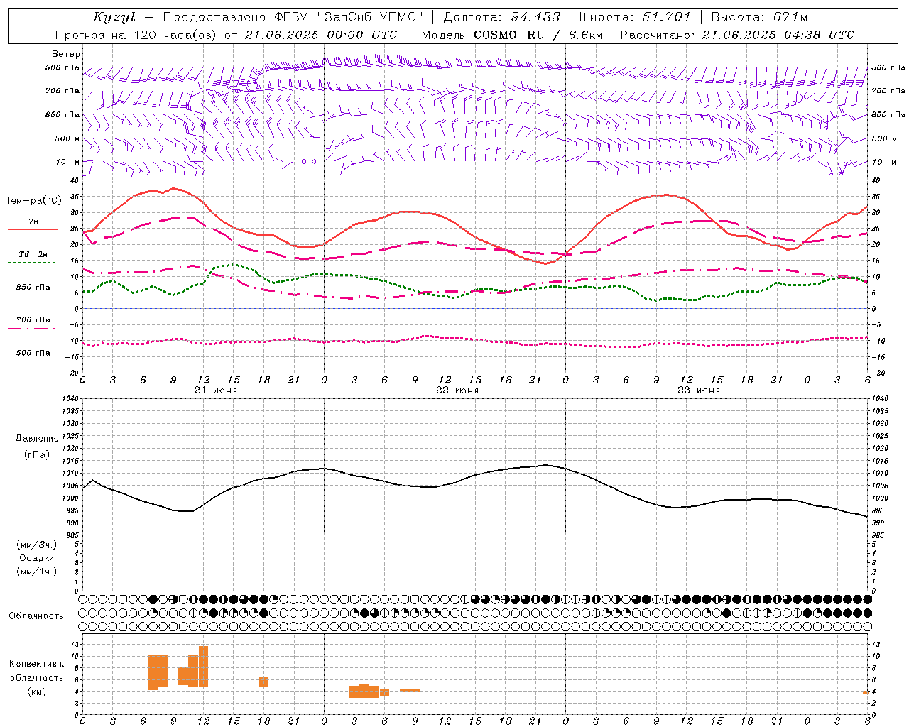Click the "850 гПа" temperature legend entry

tap(33, 287)
